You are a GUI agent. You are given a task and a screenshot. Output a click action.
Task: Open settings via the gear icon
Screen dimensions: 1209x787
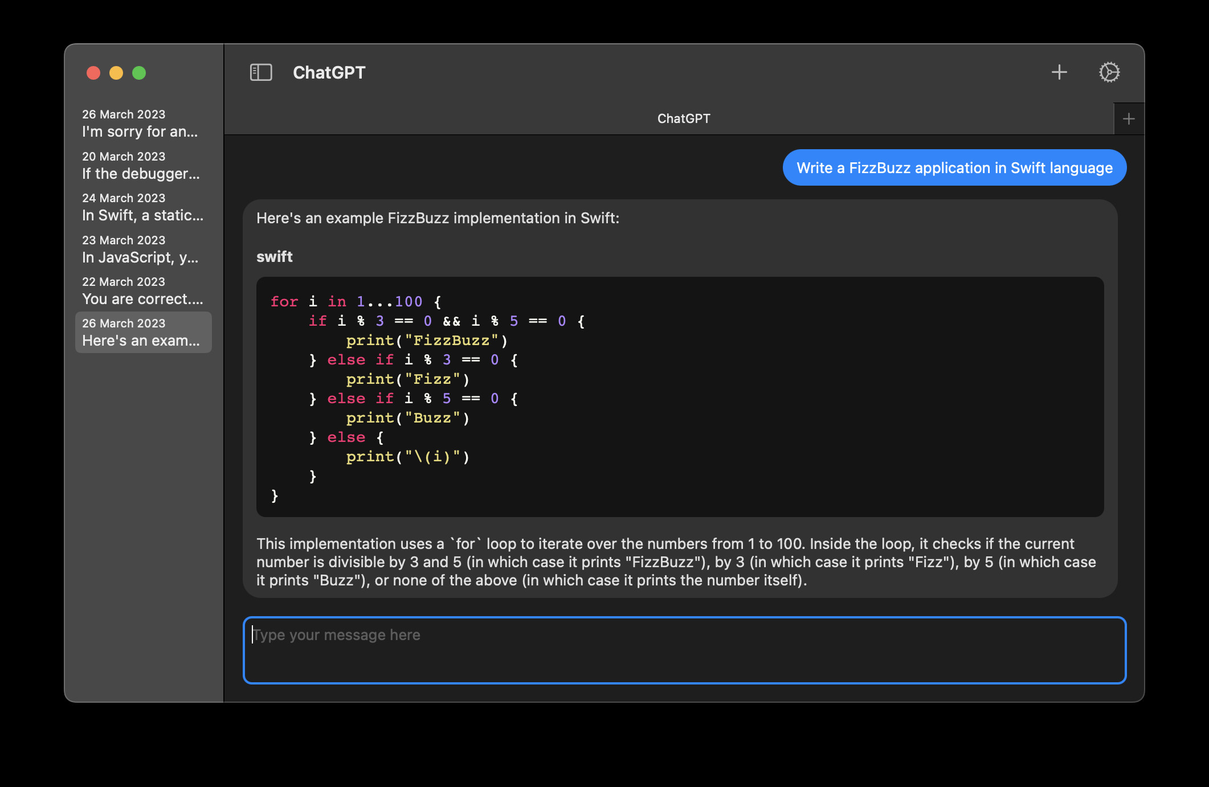pyautogui.click(x=1109, y=72)
